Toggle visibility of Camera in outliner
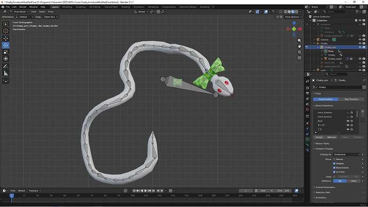This screenshot has height=207, width=368. click(x=360, y=39)
